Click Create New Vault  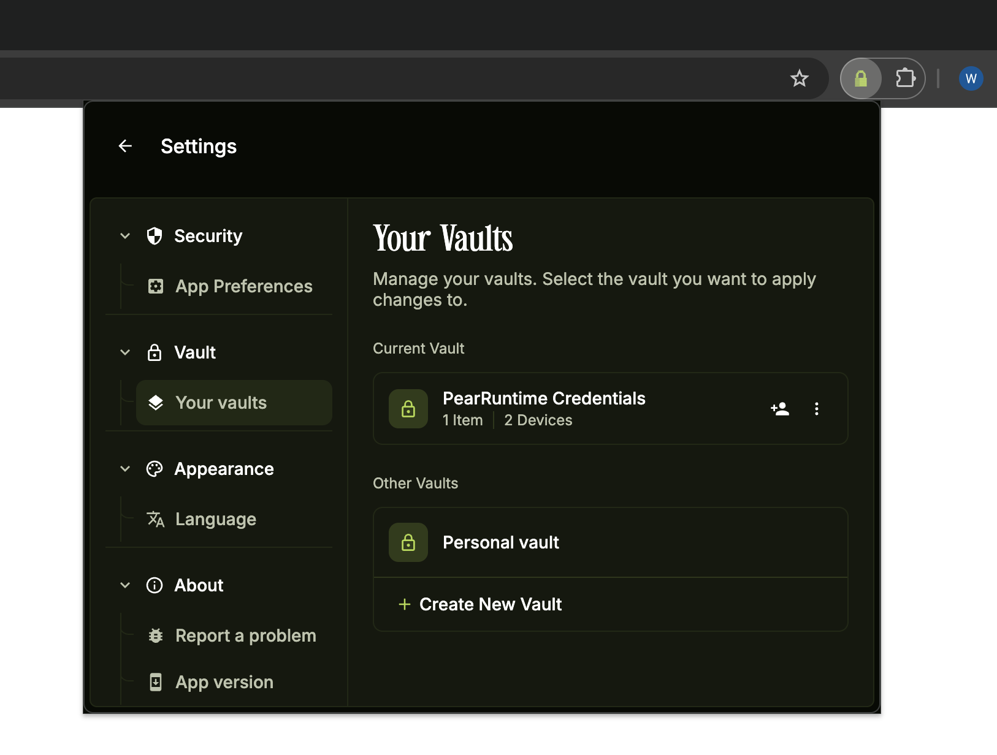click(x=611, y=604)
